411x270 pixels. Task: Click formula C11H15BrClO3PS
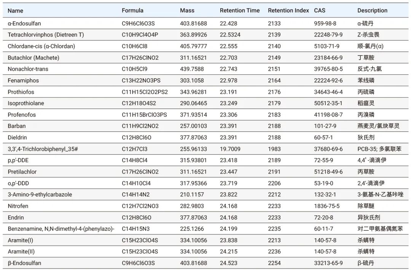pos(144,115)
